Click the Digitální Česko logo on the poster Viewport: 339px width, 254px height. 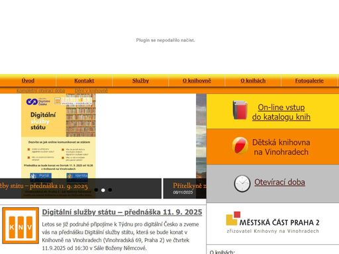tap(38, 102)
